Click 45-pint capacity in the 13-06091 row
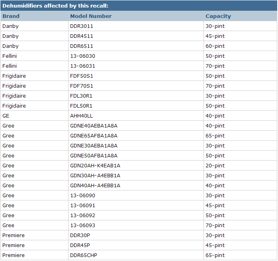Screen dimensions: 278x261 (215, 206)
